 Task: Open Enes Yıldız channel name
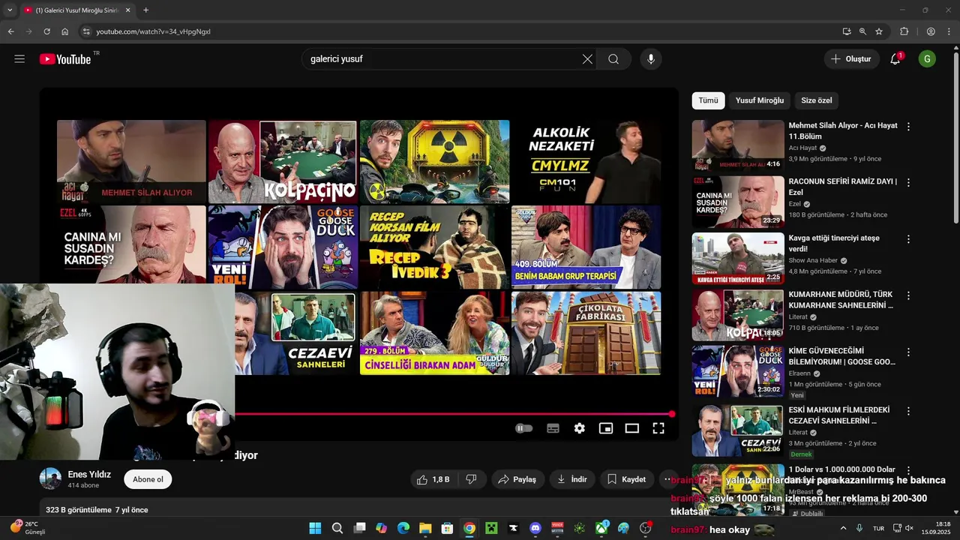(89, 475)
